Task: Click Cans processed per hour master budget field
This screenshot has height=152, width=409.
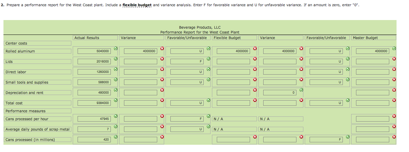Action: click(372, 119)
